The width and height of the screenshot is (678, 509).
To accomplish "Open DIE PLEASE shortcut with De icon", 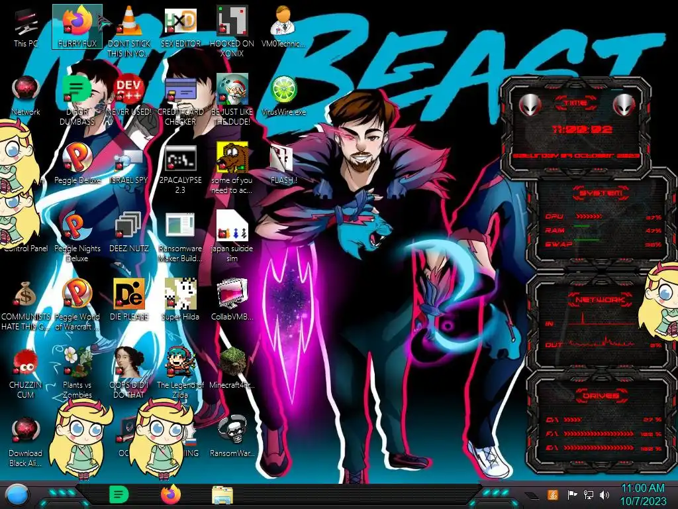I will [x=129, y=300].
